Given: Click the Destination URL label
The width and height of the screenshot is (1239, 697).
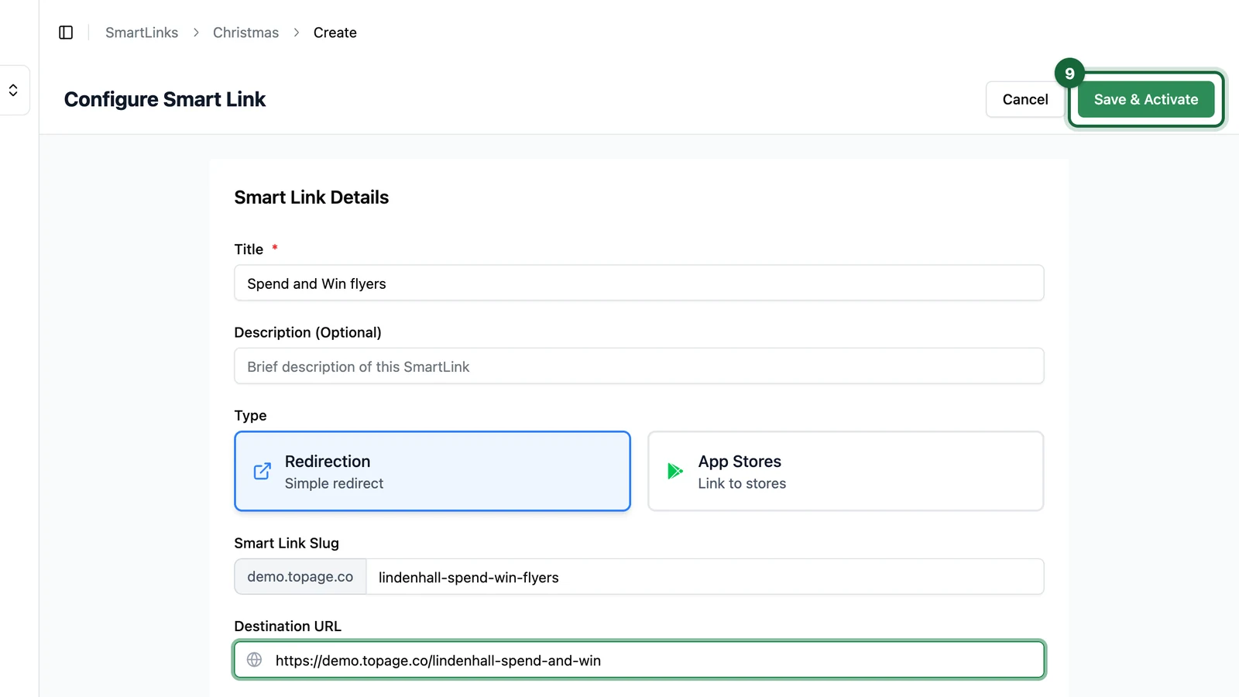Looking at the screenshot, I should 287,626.
